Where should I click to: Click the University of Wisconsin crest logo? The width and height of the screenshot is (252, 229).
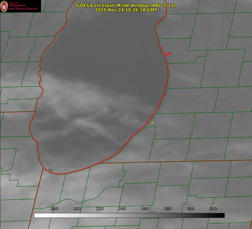[x=4, y=6]
